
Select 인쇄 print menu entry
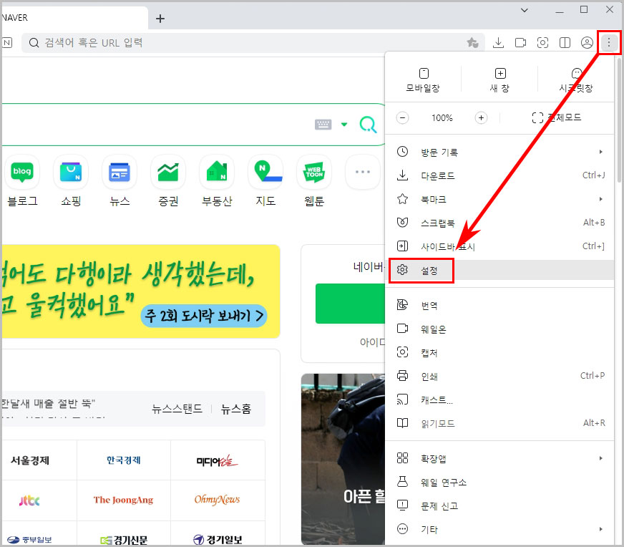click(x=499, y=376)
